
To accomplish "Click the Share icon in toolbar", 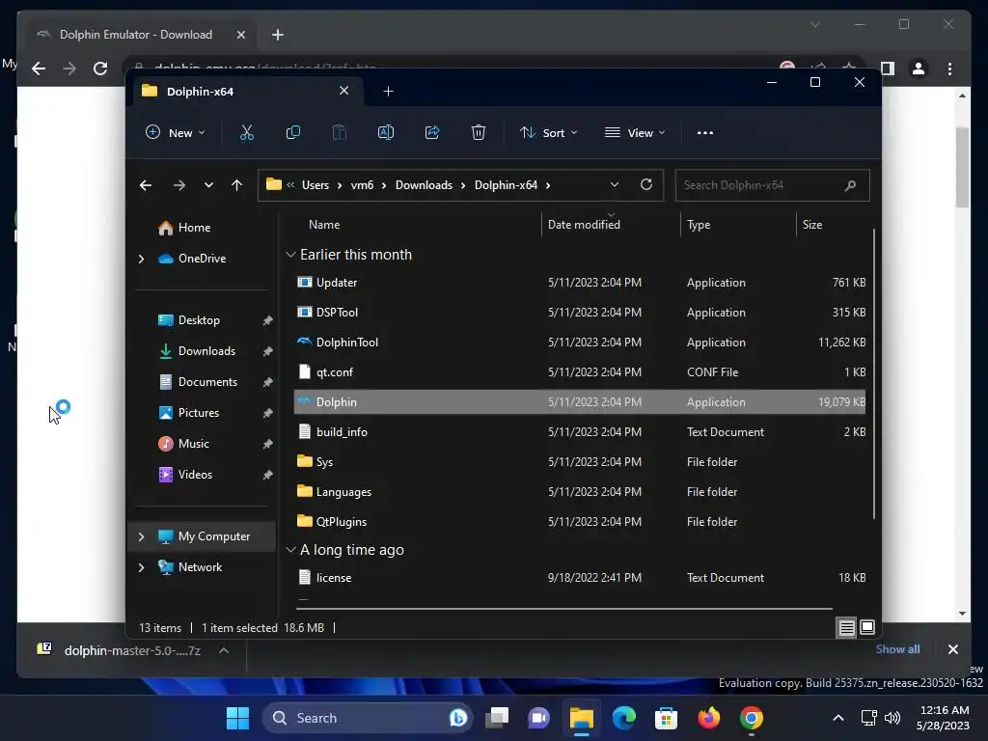I will pos(432,132).
